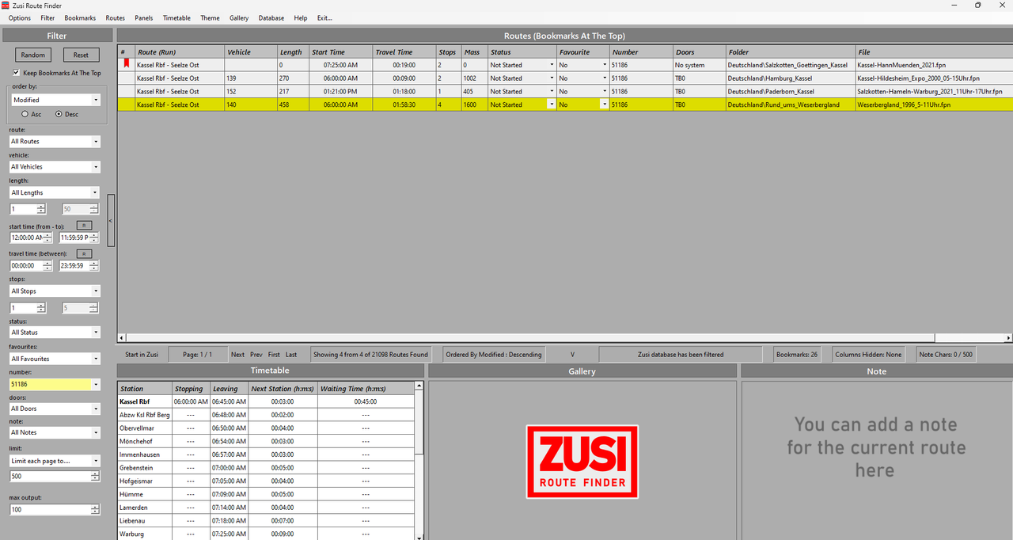
Task: Click the Zusi Route Finder logo in Gallery
Action: [582, 462]
